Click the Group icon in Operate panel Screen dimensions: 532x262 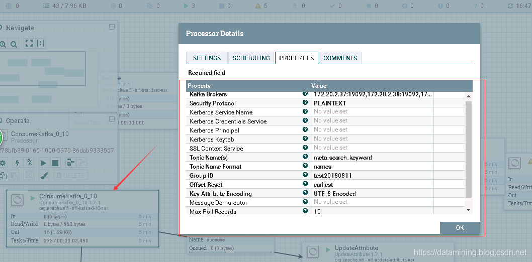coord(30,175)
